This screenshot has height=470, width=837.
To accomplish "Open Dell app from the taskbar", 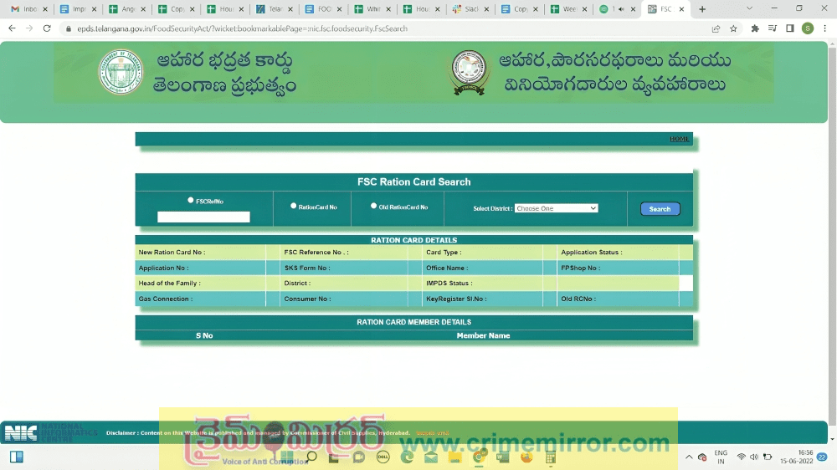I will pyautogui.click(x=383, y=457).
